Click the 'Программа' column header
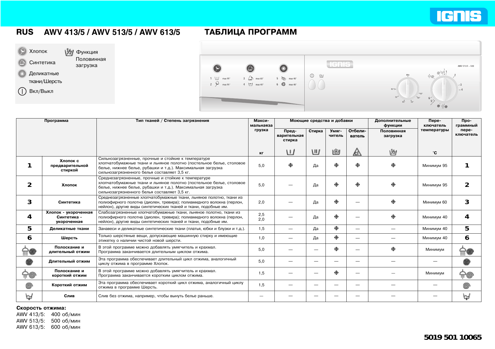Image resolution: width=495 pixels, height=349 pixels. [x=56, y=120]
